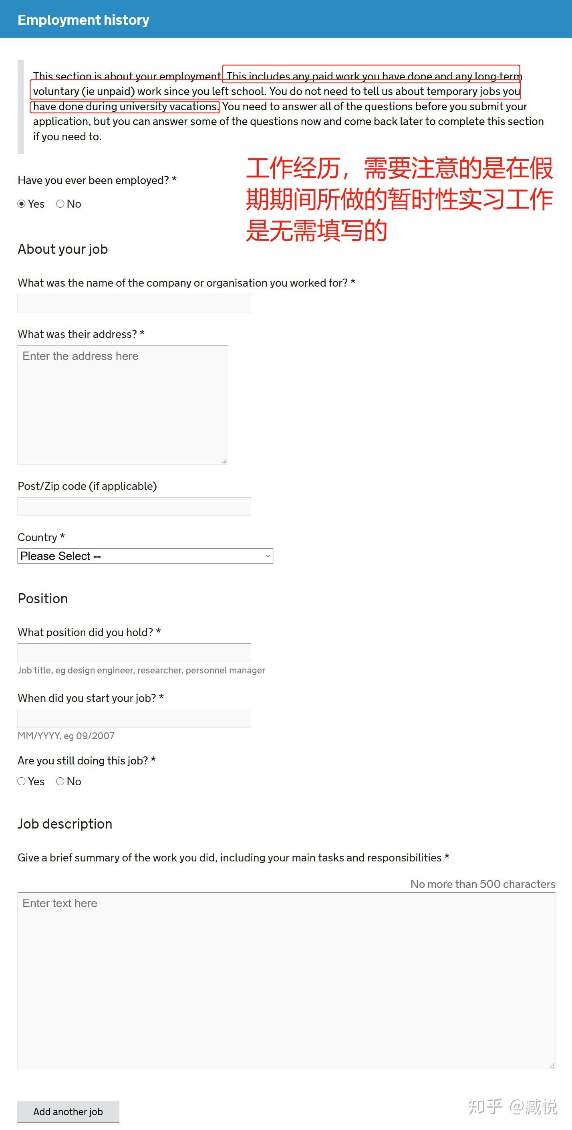This screenshot has width=572, height=1130.
Task: Click the "When did you start your job?" label
Action: [x=90, y=698]
